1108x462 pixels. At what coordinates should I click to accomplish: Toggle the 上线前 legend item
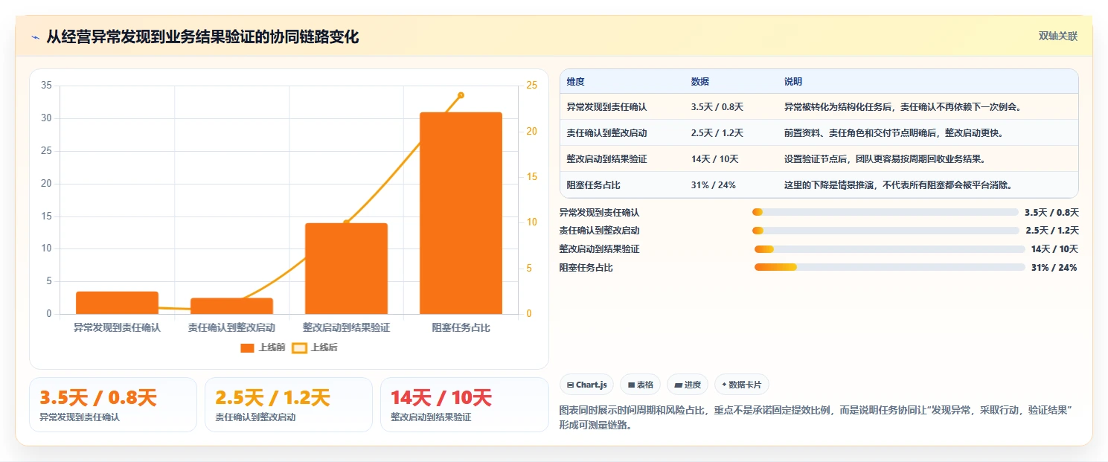tap(263, 347)
